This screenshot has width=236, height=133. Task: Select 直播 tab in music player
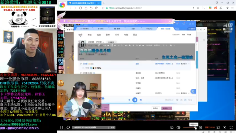(x=117, y=29)
